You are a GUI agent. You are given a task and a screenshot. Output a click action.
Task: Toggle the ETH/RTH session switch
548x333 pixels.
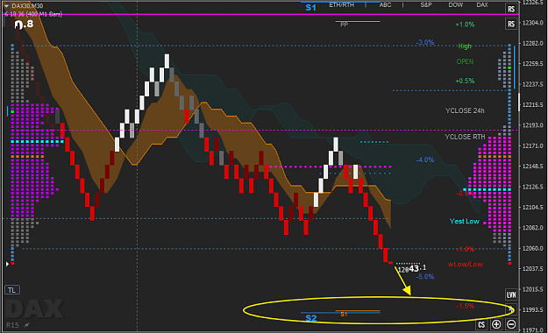click(x=341, y=5)
